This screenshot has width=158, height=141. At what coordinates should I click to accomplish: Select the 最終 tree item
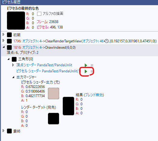[x=17, y=131]
